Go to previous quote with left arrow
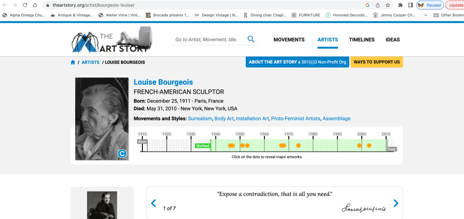 153,203
